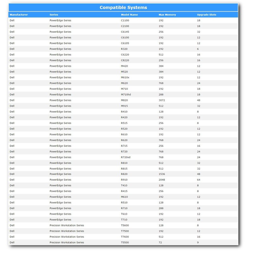Select the R720xd model entry

coord(126,157)
